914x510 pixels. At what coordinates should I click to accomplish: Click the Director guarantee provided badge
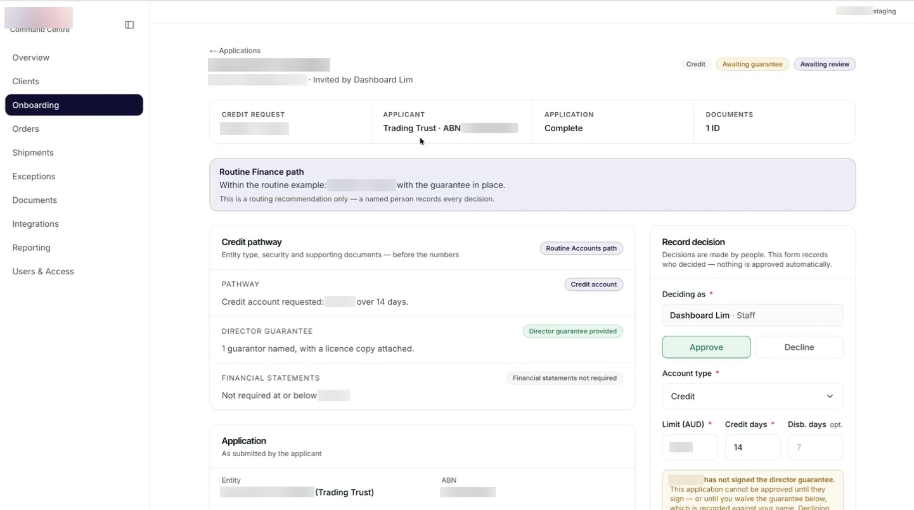[x=572, y=331]
